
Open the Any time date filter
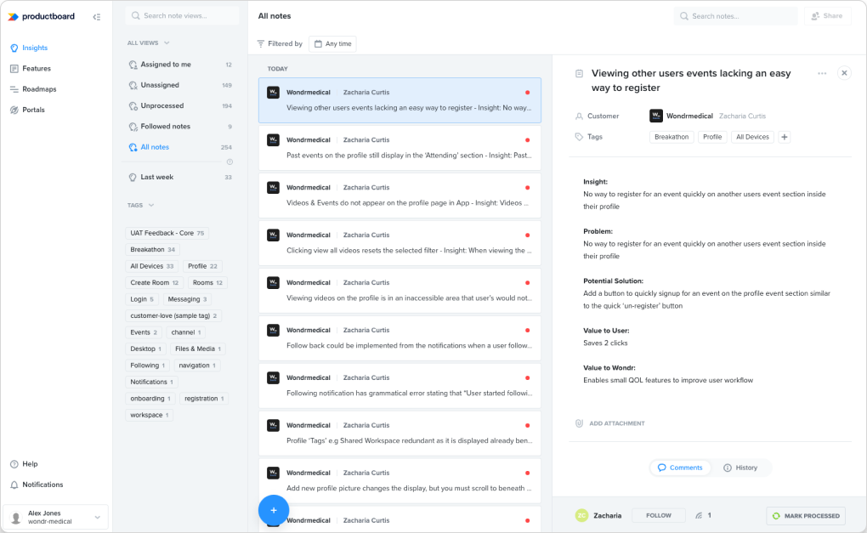(x=332, y=43)
